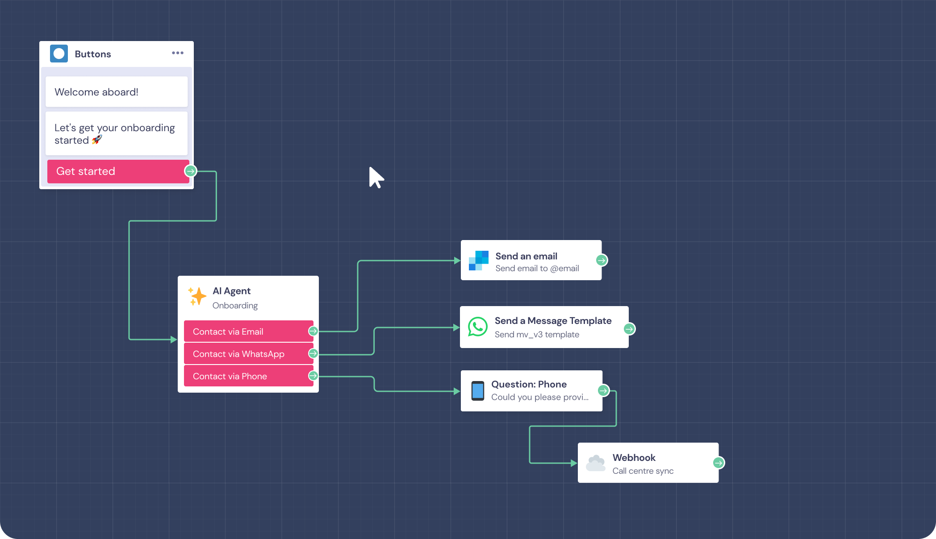Viewport: 936px width, 539px height.
Task: Click the AI Agent sparkle icon
Action: click(197, 296)
